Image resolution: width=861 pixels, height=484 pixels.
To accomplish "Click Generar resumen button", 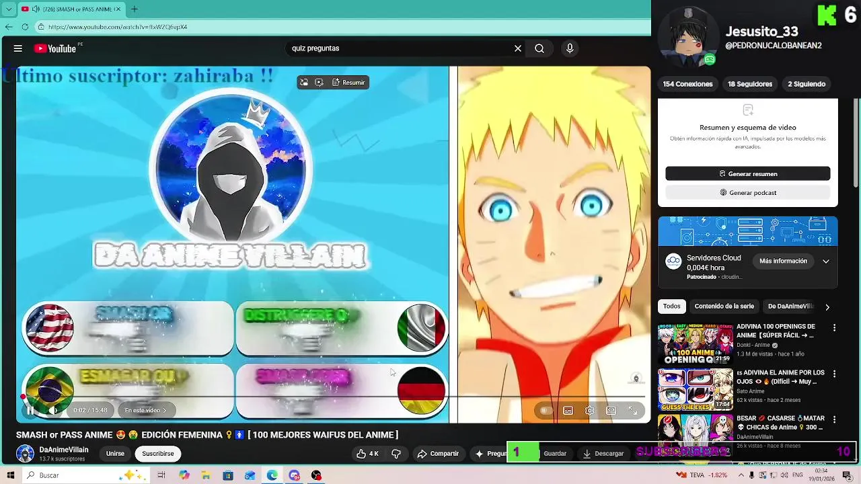I will click(748, 174).
